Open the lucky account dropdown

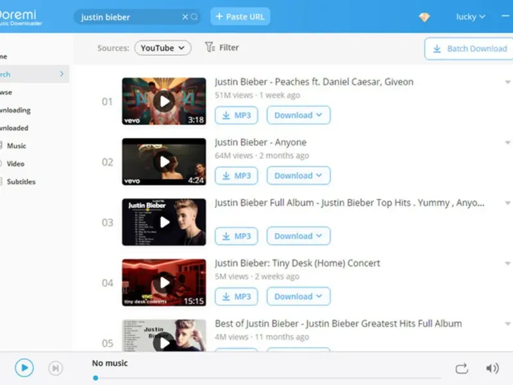471,17
